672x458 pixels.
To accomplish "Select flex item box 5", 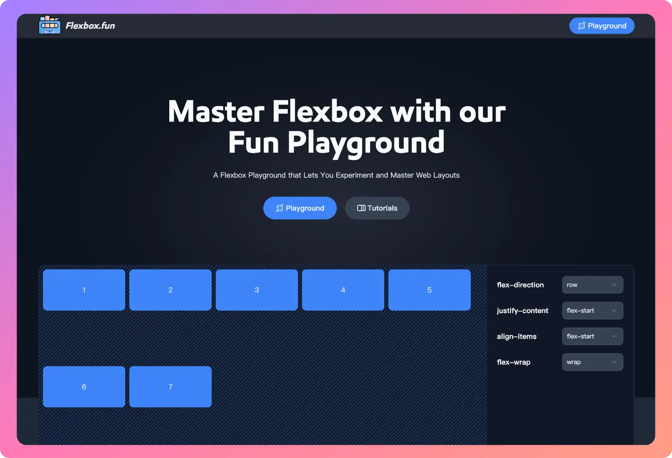I will [430, 290].
